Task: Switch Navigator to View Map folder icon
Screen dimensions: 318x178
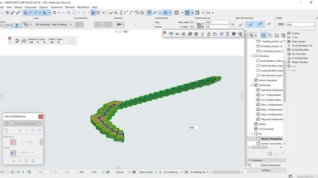Action: tap(270, 35)
